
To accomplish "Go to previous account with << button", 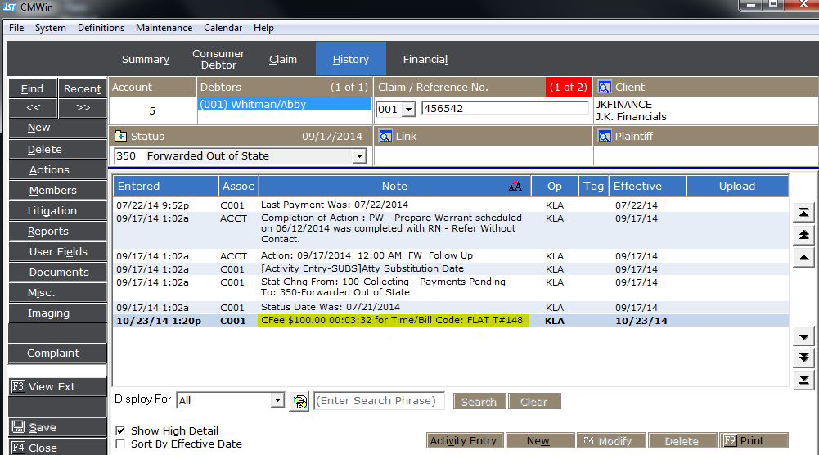I will pyautogui.click(x=34, y=107).
